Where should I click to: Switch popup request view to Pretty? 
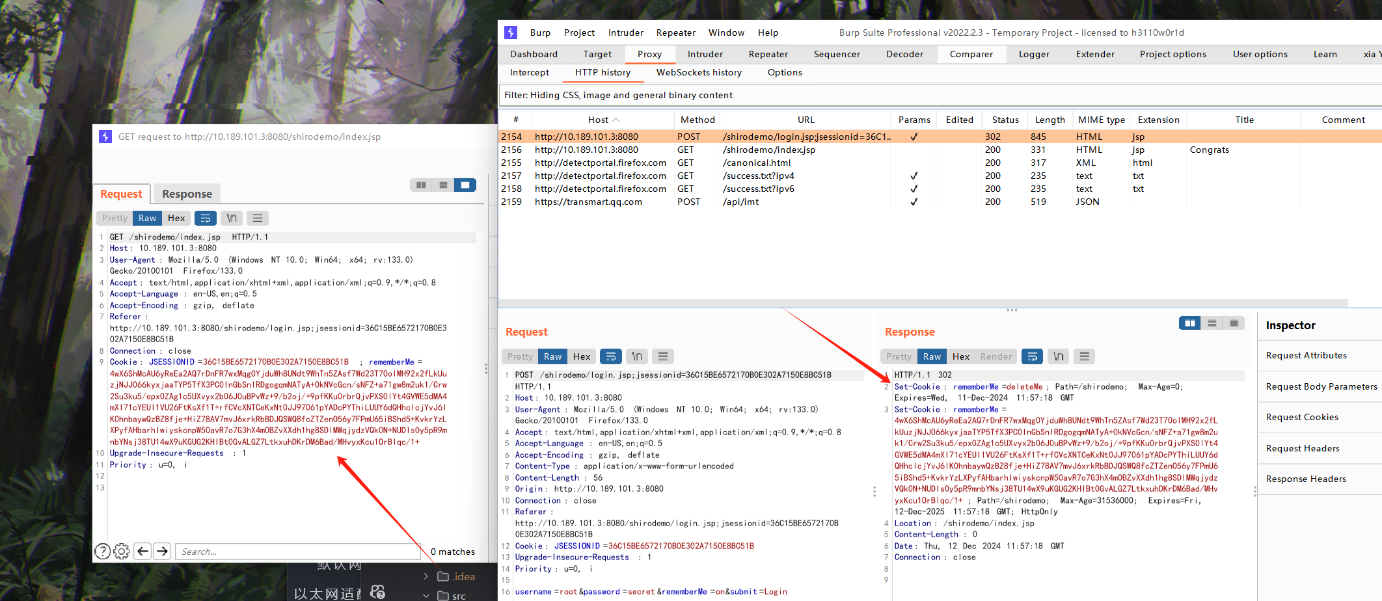[x=115, y=218]
